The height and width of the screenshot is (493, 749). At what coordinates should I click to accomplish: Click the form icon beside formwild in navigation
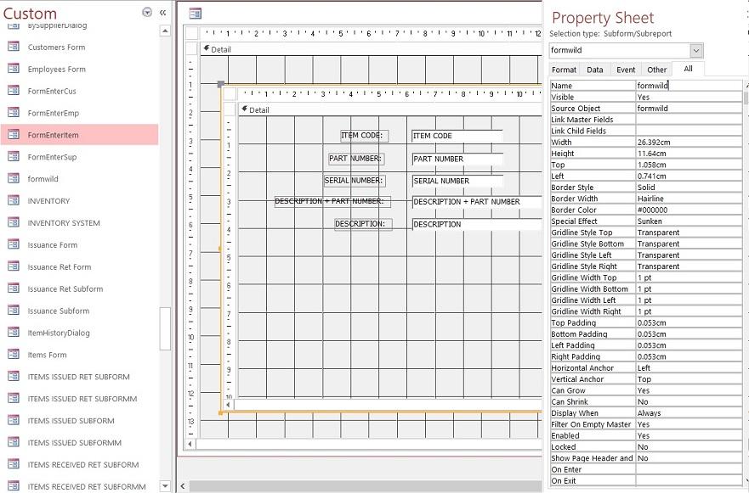(14, 178)
